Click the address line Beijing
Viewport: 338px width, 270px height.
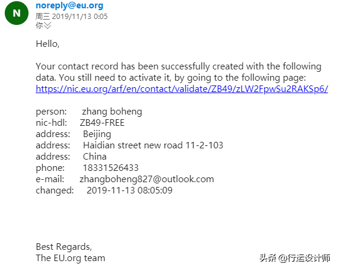[x=97, y=134]
